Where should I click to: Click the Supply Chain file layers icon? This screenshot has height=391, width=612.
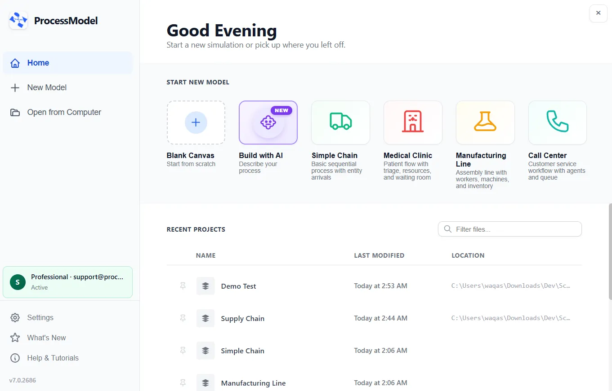(205, 318)
